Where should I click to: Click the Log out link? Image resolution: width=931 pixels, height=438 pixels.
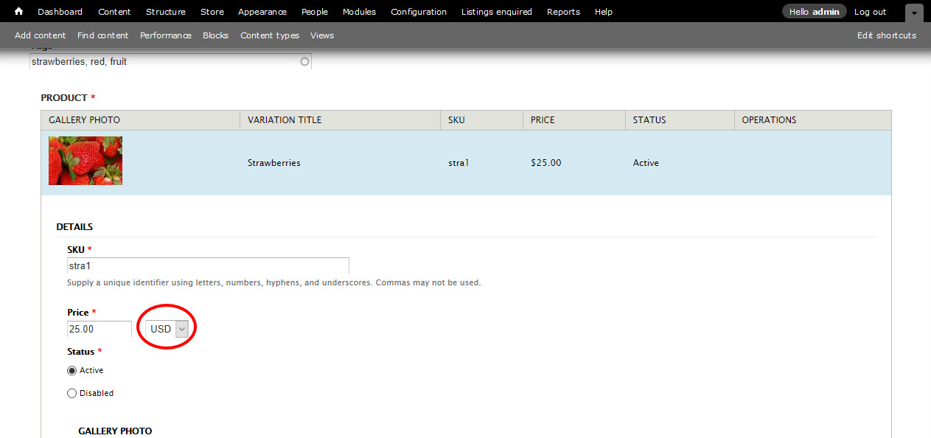point(870,12)
